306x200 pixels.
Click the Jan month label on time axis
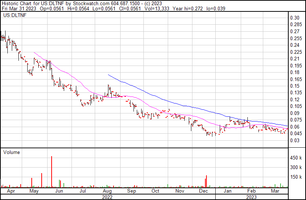[227, 192]
